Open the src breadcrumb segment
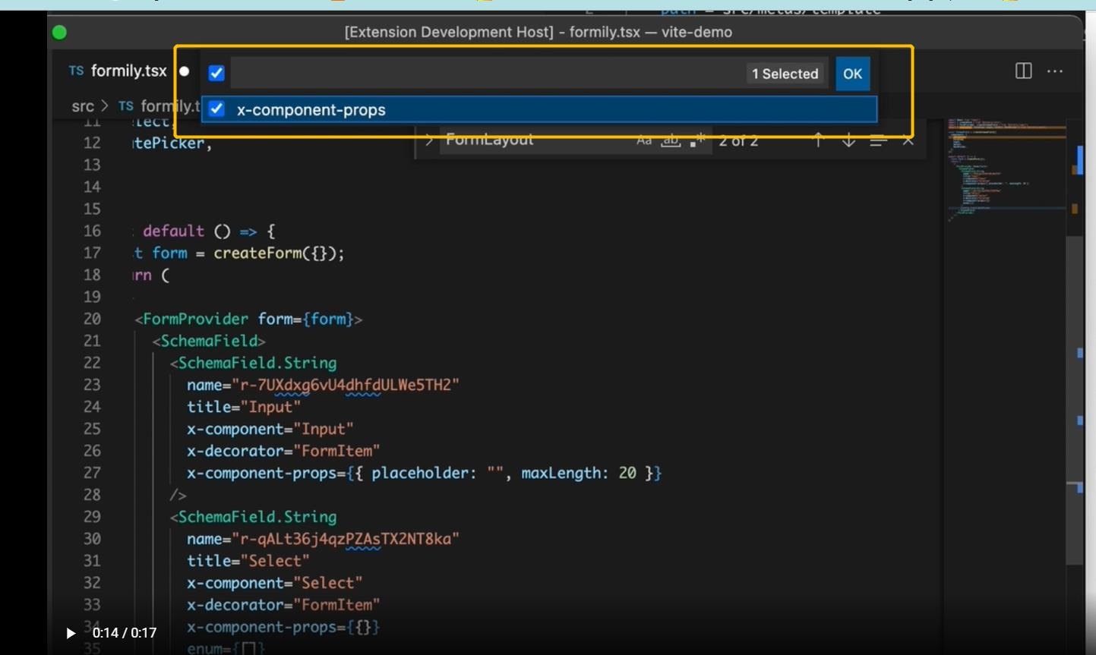 pyautogui.click(x=83, y=106)
